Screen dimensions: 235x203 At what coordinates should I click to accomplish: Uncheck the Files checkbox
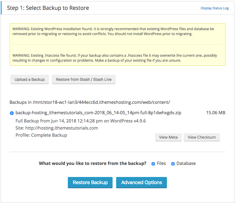[x=153, y=164]
